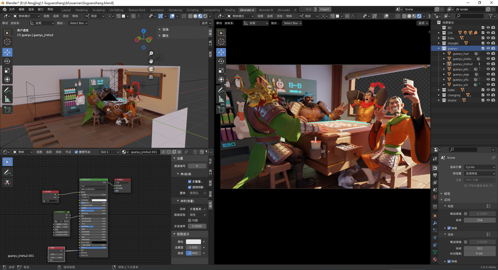This screenshot has height=270, width=498.
Task: Open the 渲染 menu in top bar
Action: click(x=31, y=9)
